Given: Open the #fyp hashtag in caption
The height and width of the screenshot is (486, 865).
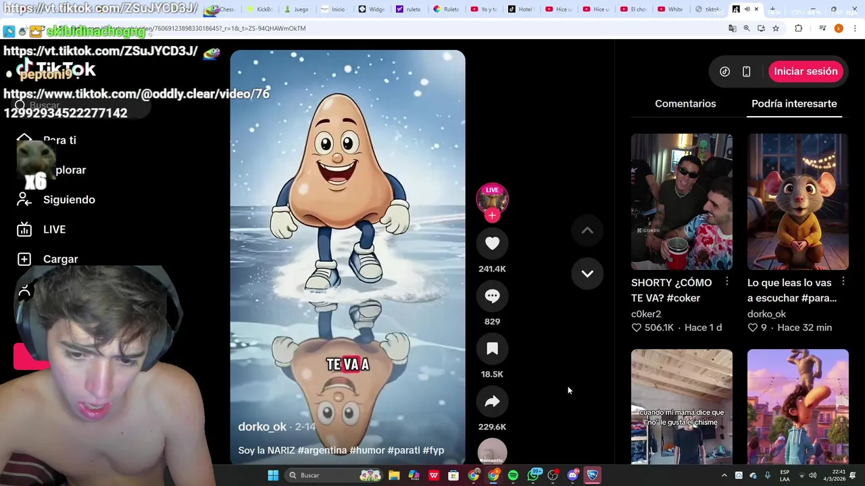Looking at the screenshot, I should [x=433, y=450].
